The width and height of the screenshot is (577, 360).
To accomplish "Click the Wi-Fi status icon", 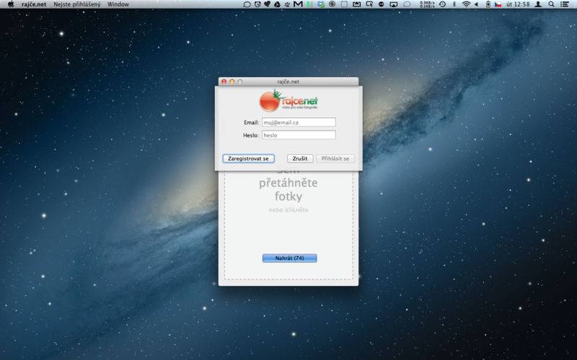I will click(x=465, y=4).
